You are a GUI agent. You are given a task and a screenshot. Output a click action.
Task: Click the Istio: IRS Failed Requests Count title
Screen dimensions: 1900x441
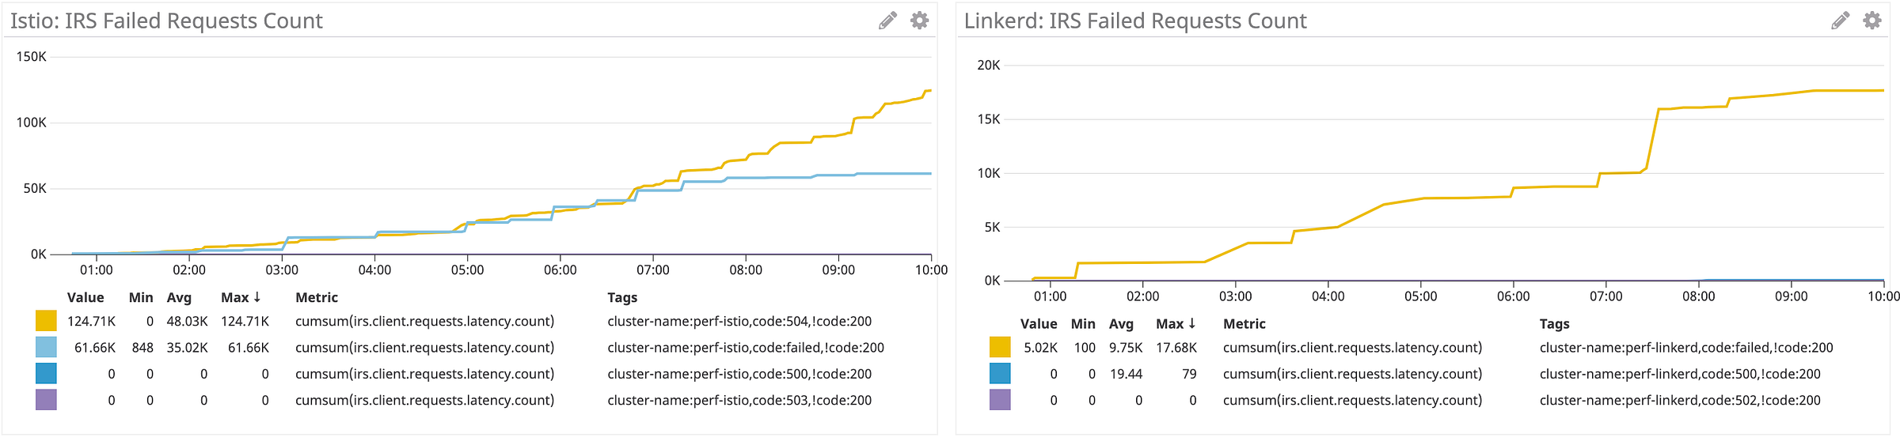coord(166,21)
